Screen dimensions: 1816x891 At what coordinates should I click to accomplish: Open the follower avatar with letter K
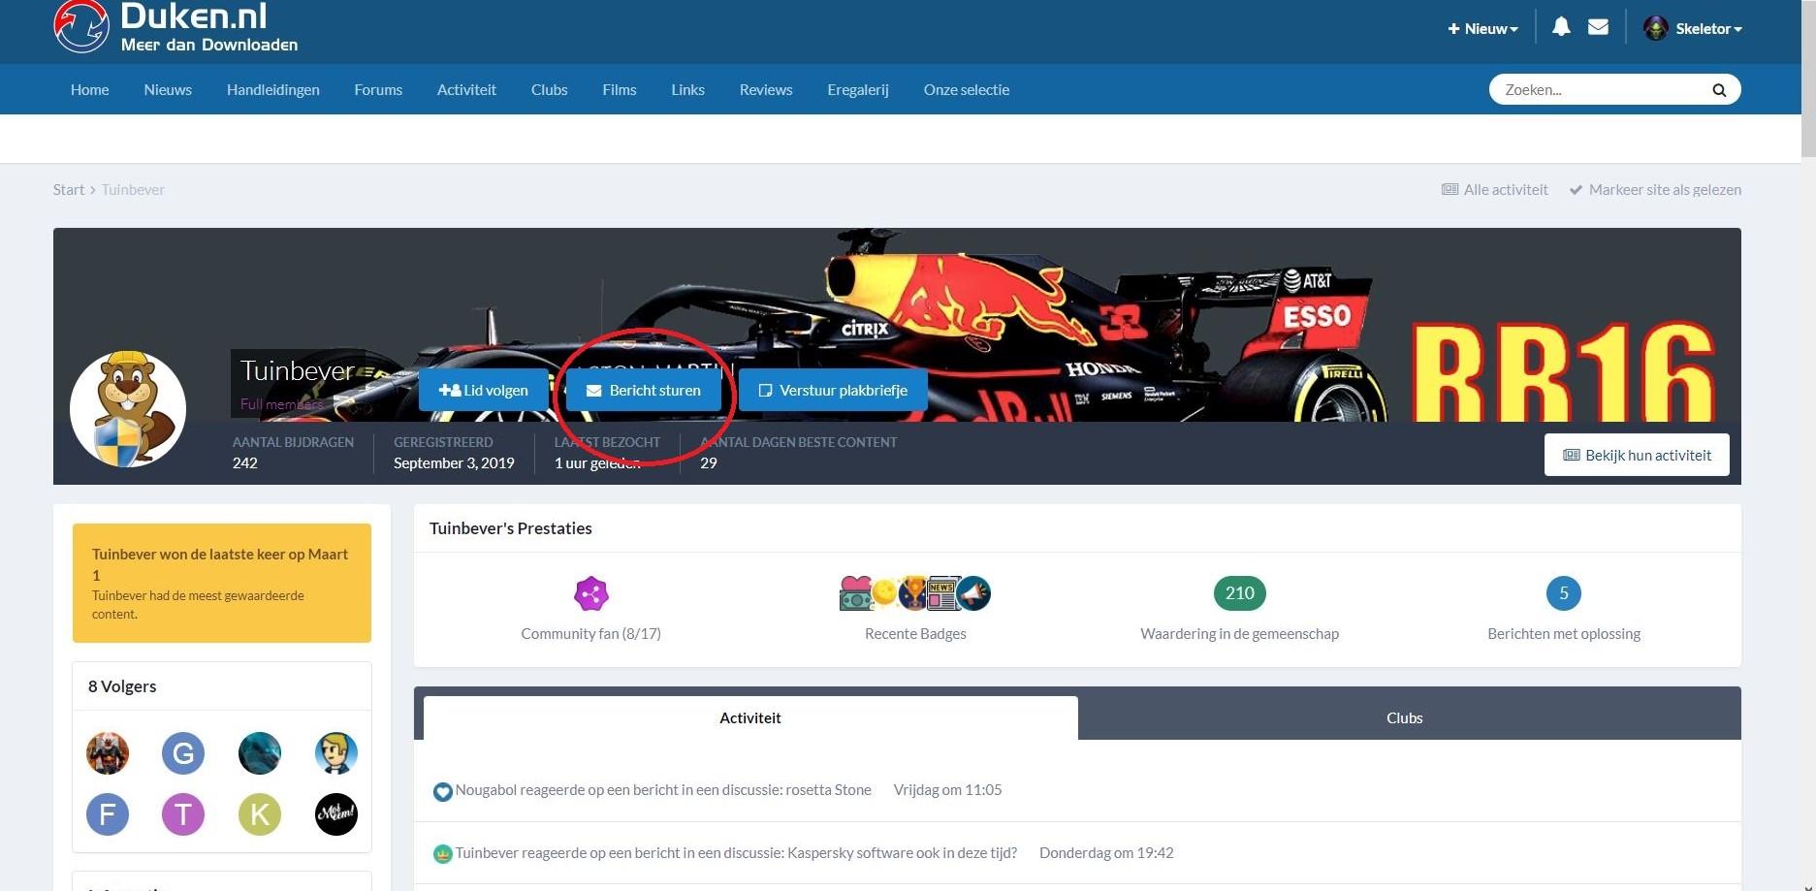pyautogui.click(x=260, y=814)
